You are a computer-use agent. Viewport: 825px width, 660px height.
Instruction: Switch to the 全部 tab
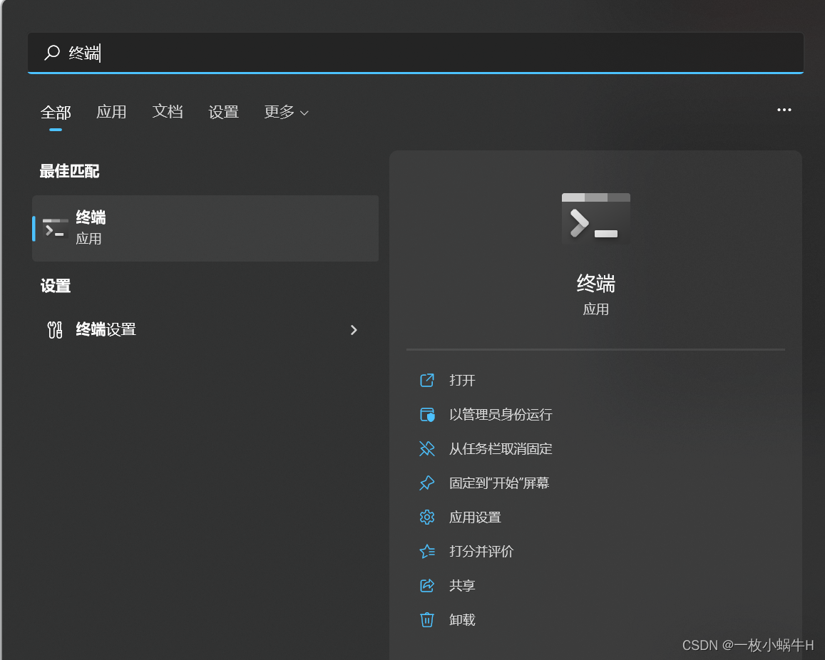coord(56,112)
